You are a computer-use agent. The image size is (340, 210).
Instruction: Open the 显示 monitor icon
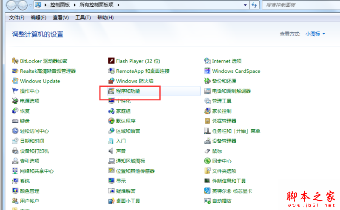click(111, 181)
